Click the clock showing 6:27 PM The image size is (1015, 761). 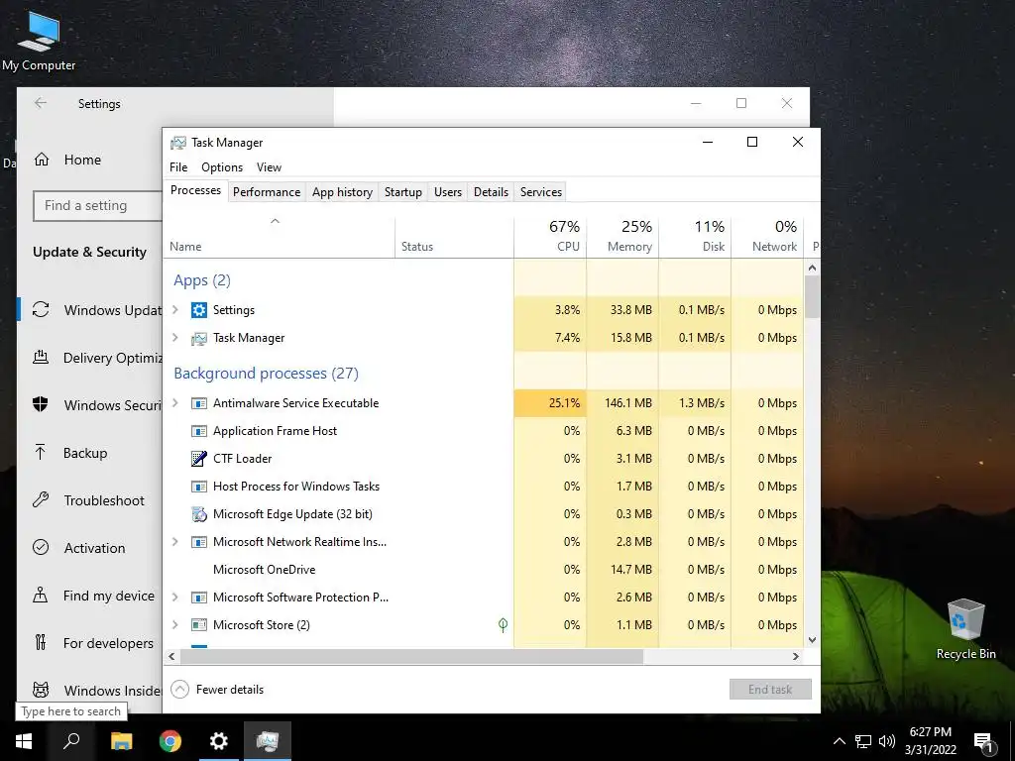coord(930,732)
